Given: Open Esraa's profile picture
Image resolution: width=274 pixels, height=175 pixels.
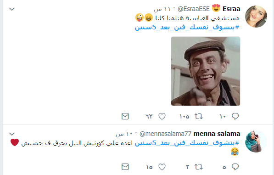Looking at the screenshot, I should [x=256, y=17].
